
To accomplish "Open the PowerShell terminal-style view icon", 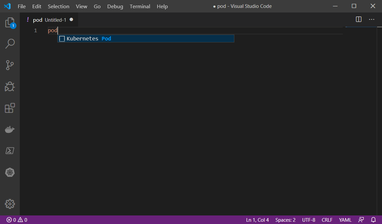I will (10, 151).
